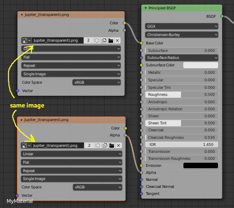Viewport: 234px width, 208px height.
Task: Select Principled BSDF node header
Action: coord(181,8)
